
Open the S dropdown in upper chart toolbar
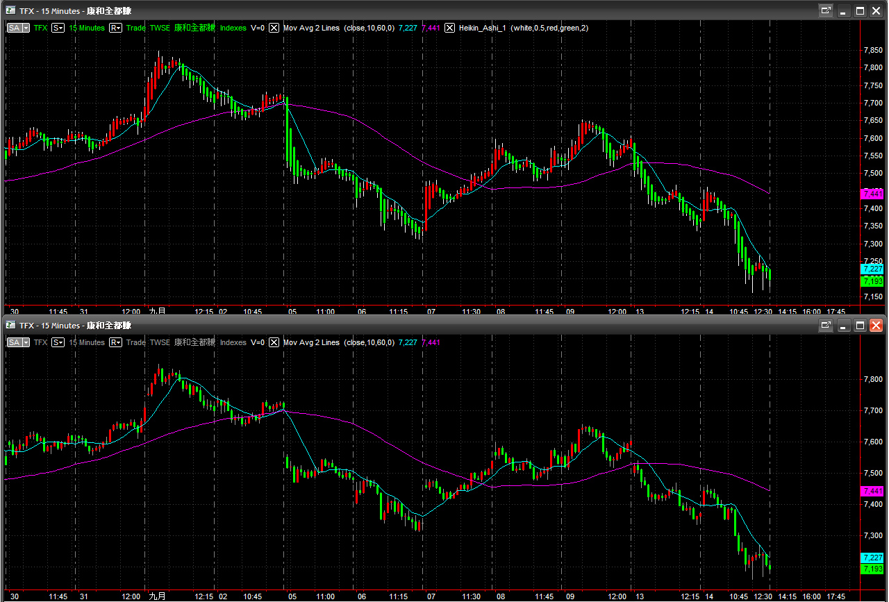pyautogui.click(x=58, y=28)
